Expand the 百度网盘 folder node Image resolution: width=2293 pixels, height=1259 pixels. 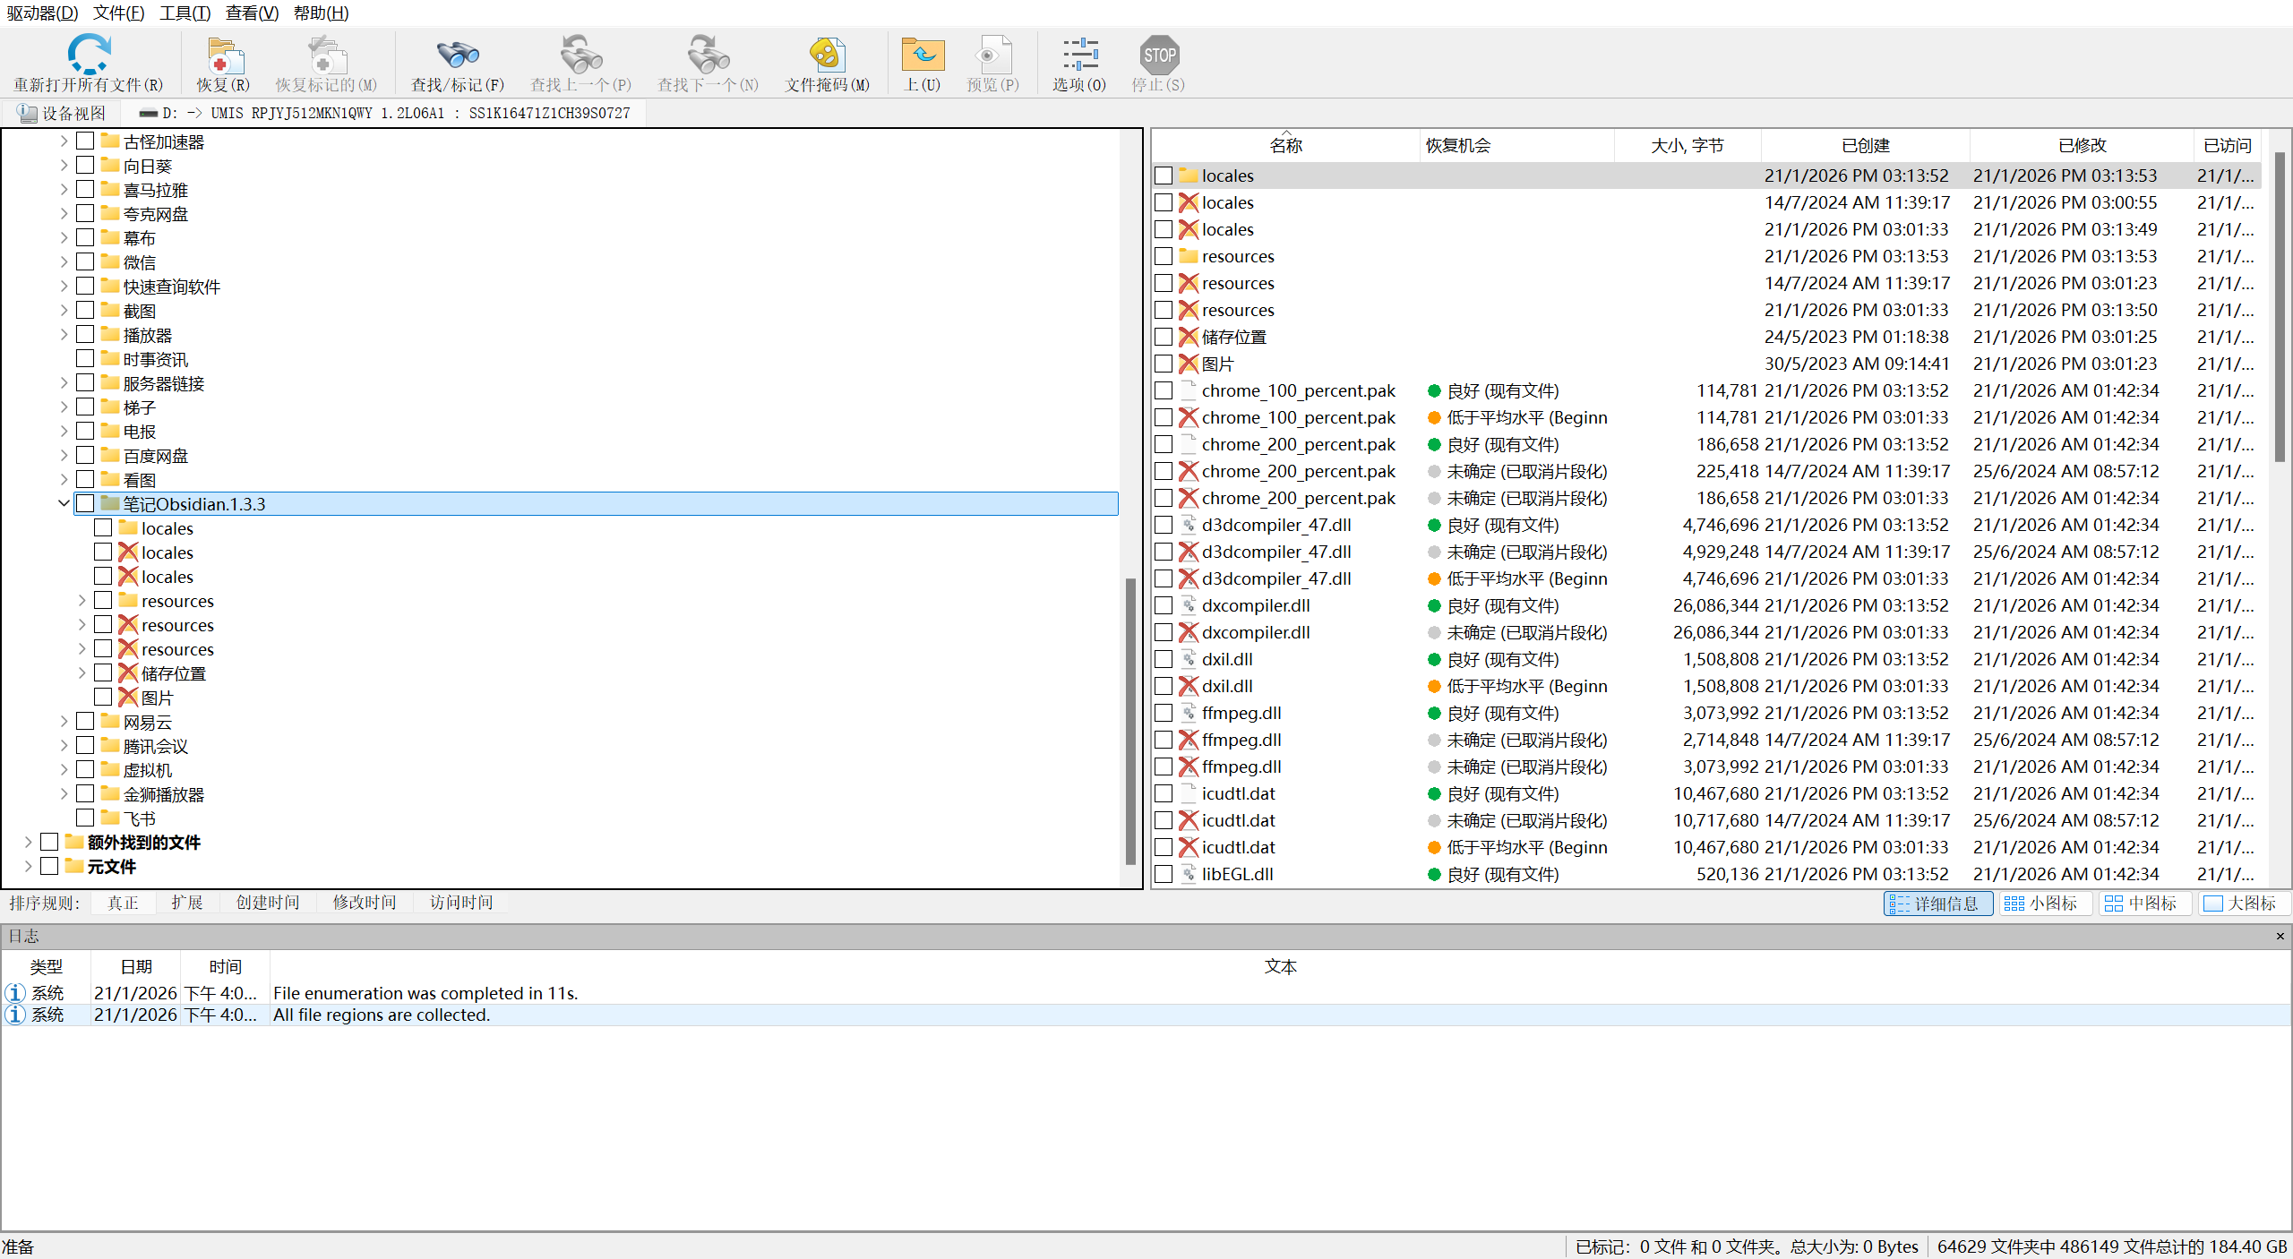click(64, 455)
